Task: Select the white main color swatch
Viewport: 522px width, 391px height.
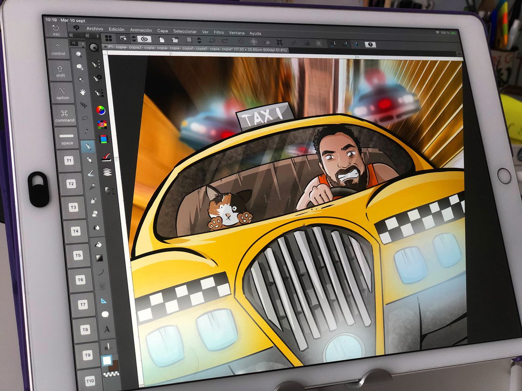Action: coord(107,360)
